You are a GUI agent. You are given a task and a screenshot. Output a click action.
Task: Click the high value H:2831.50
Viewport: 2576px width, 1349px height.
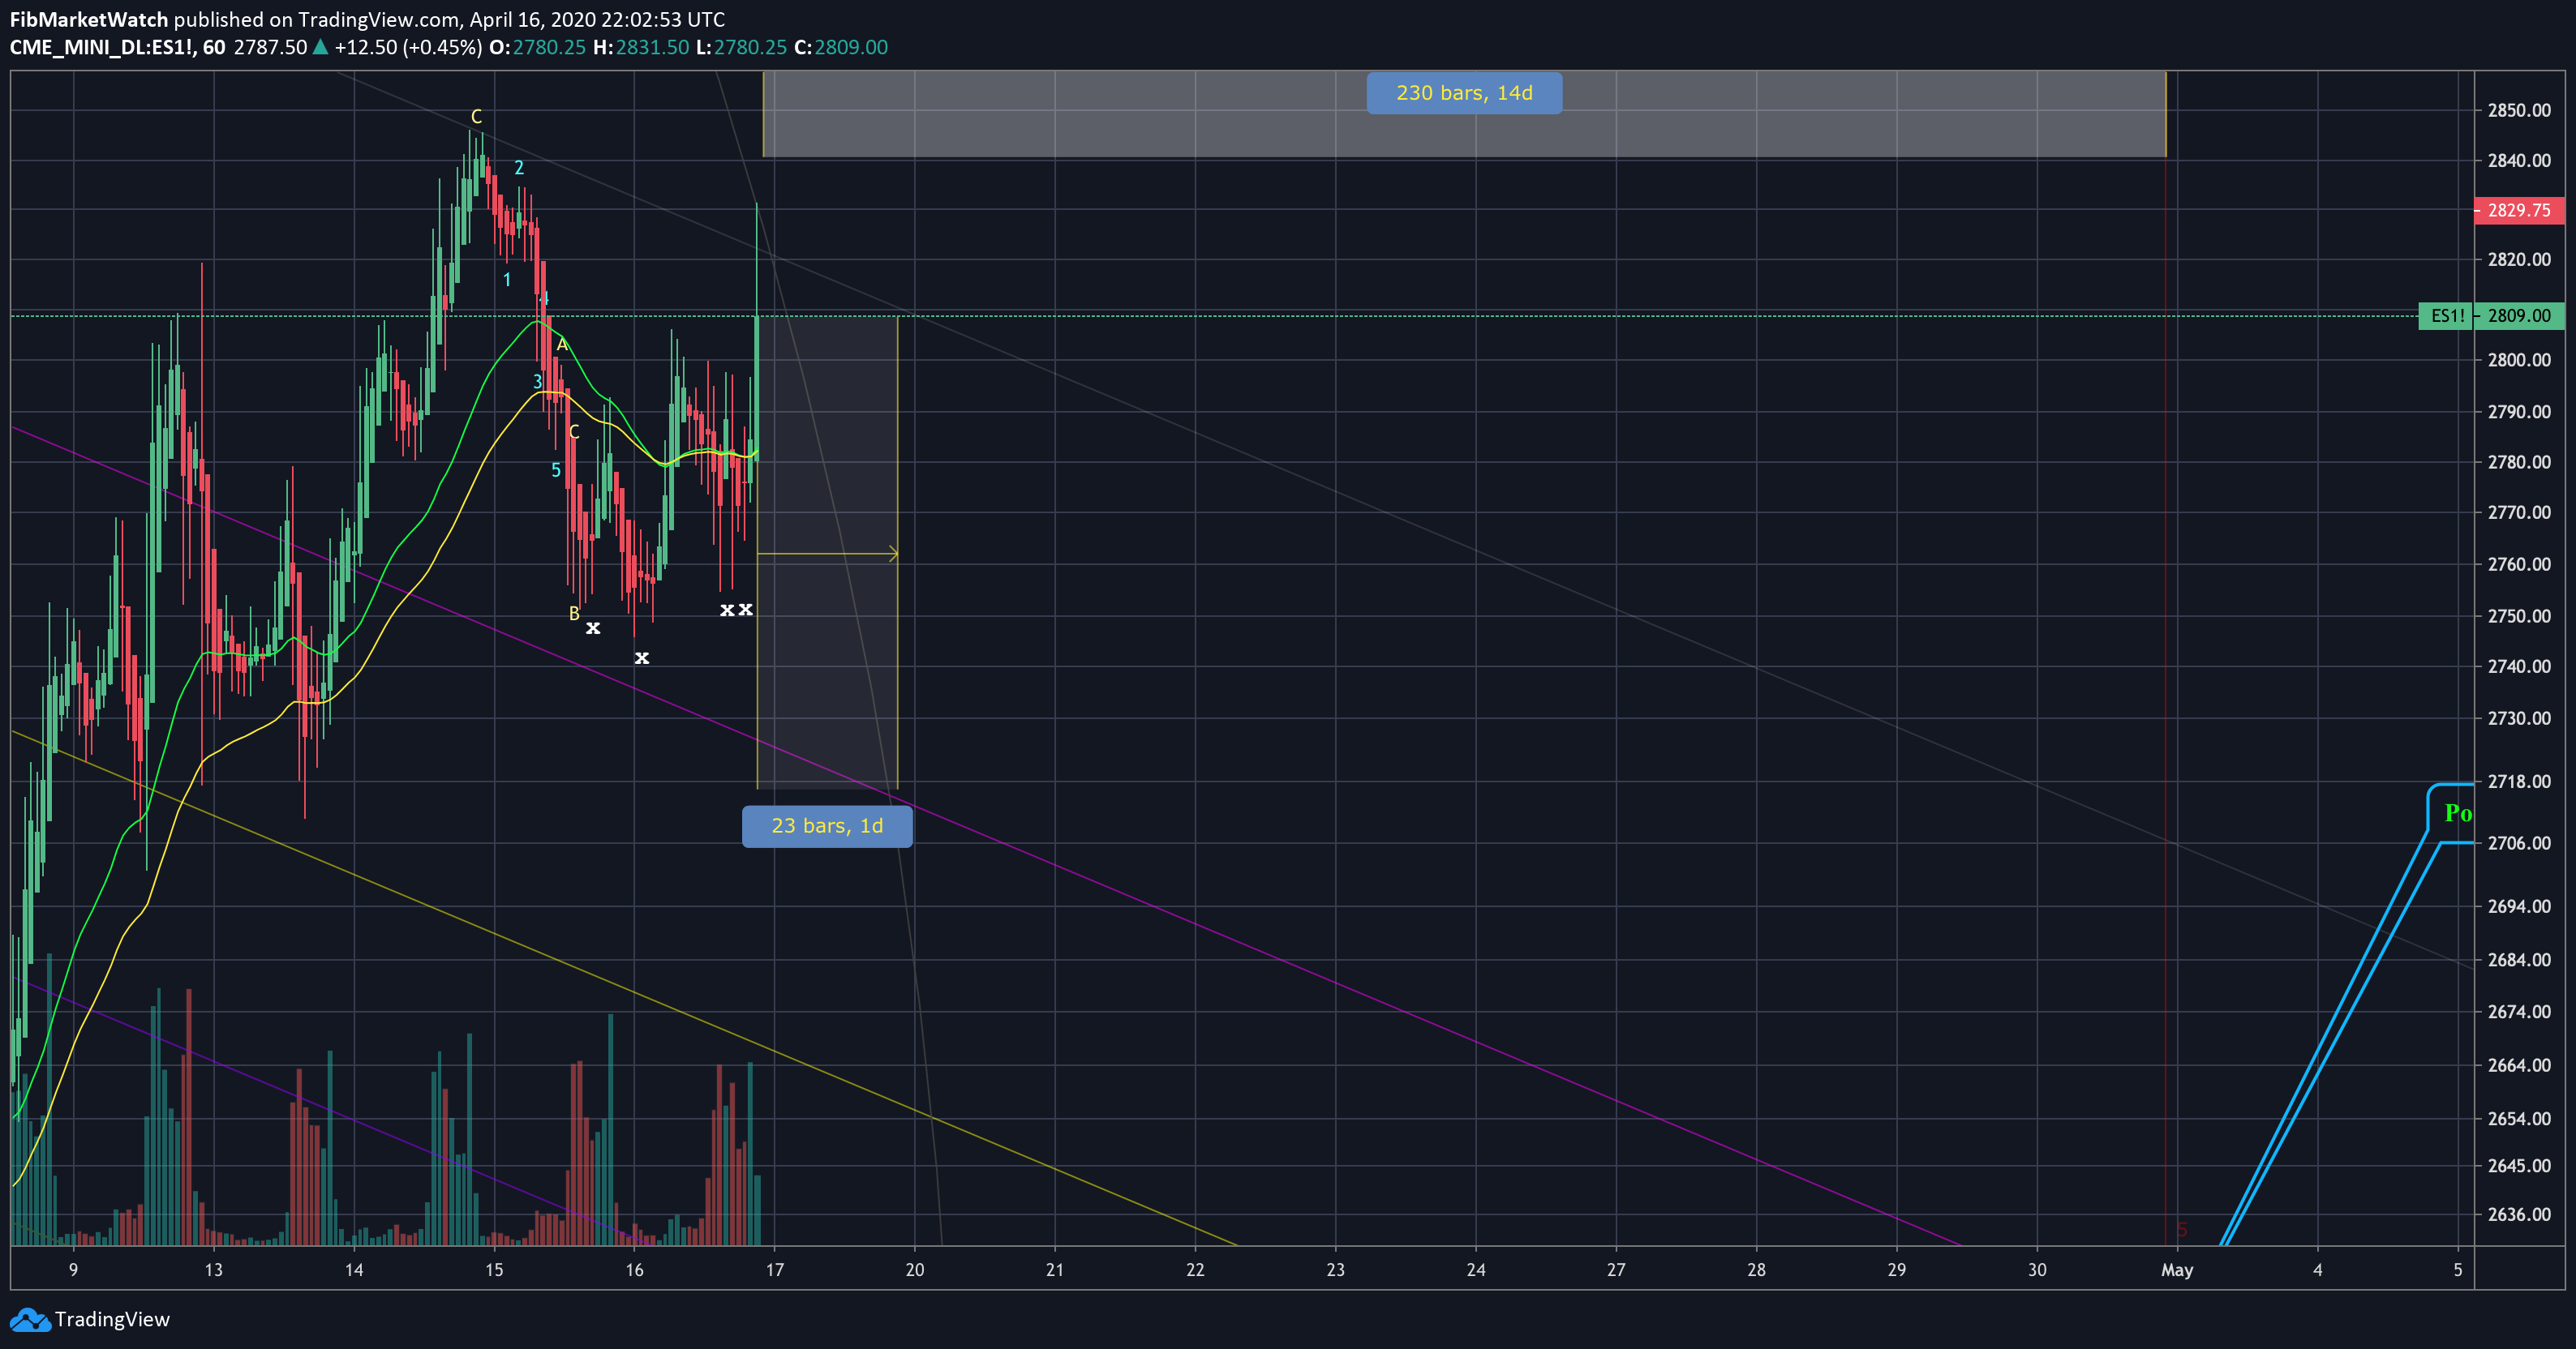[x=641, y=47]
